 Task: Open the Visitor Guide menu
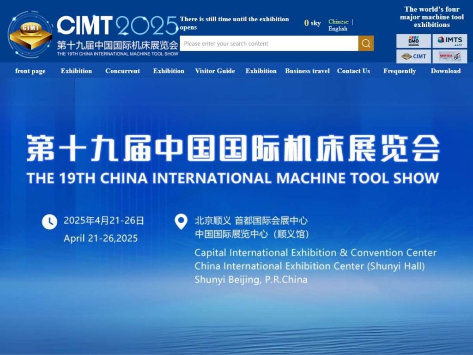coord(215,71)
